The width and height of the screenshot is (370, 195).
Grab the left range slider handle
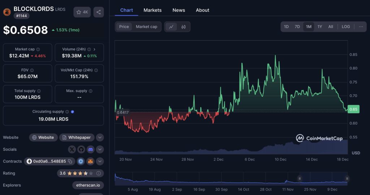[x=300, y=178]
